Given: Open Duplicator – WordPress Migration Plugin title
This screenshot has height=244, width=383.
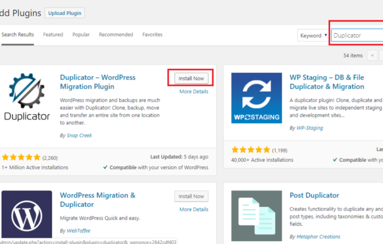Looking at the screenshot, I should click(x=97, y=82).
